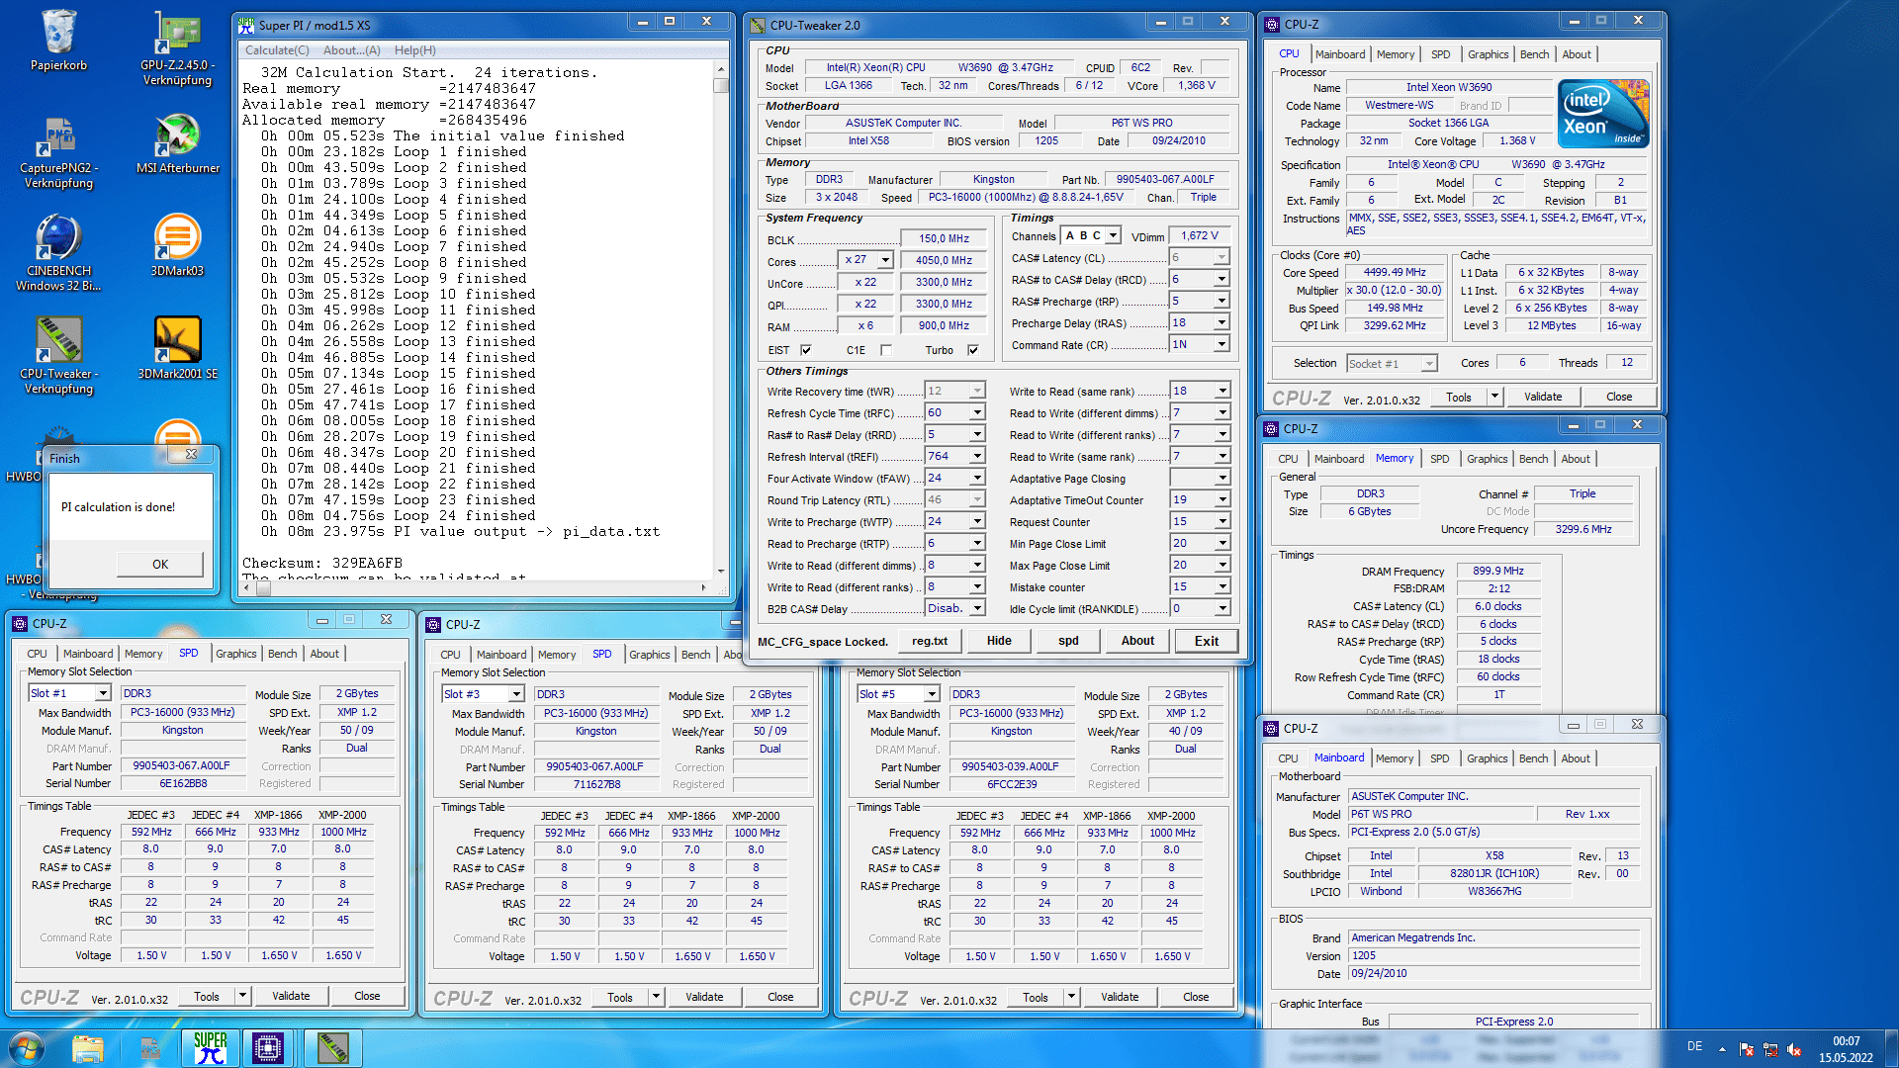This screenshot has height=1068, width=1899.
Task: Enable the C1E checkbox
Action: pos(886,350)
